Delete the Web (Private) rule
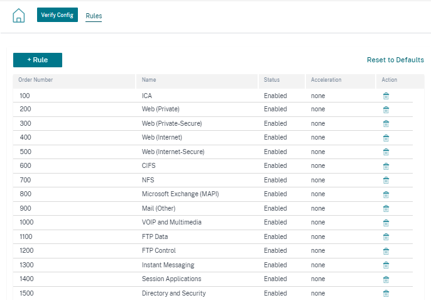431x300 pixels. click(x=386, y=109)
